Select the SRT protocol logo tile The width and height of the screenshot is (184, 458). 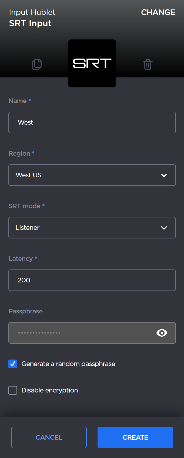pyautogui.click(x=92, y=63)
